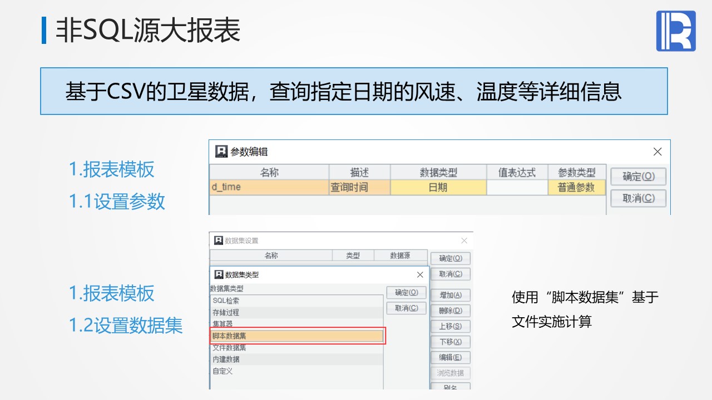Close the 数据集设置 dialog
Image resolution: width=712 pixels, height=400 pixels.
(464, 241)
